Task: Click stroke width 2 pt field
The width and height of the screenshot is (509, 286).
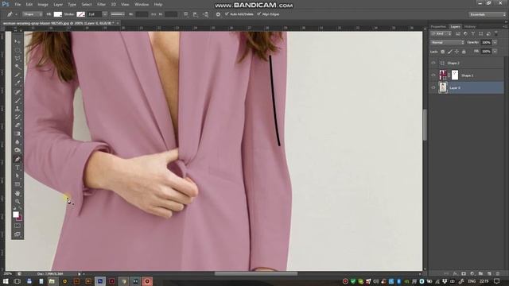Action: (x=95, y=14)
